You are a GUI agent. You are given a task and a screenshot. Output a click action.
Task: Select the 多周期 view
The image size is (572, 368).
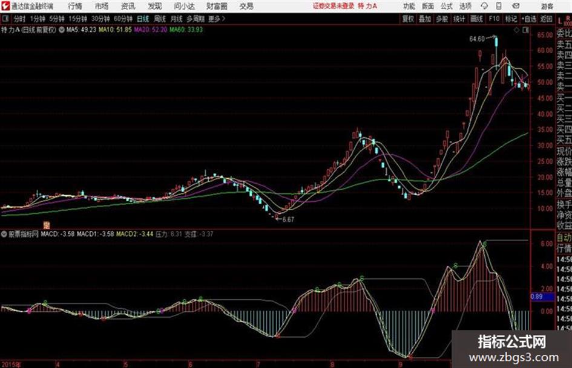pyautogui.click(x=196, y=19)
